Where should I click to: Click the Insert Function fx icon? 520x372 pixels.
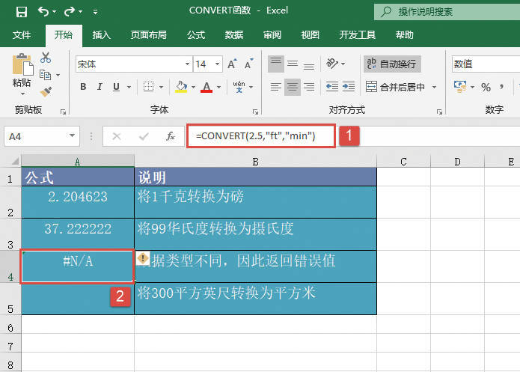tap(171, 136)
